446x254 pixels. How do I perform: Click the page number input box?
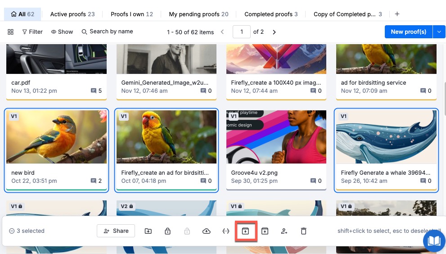[x=242, y=32]
